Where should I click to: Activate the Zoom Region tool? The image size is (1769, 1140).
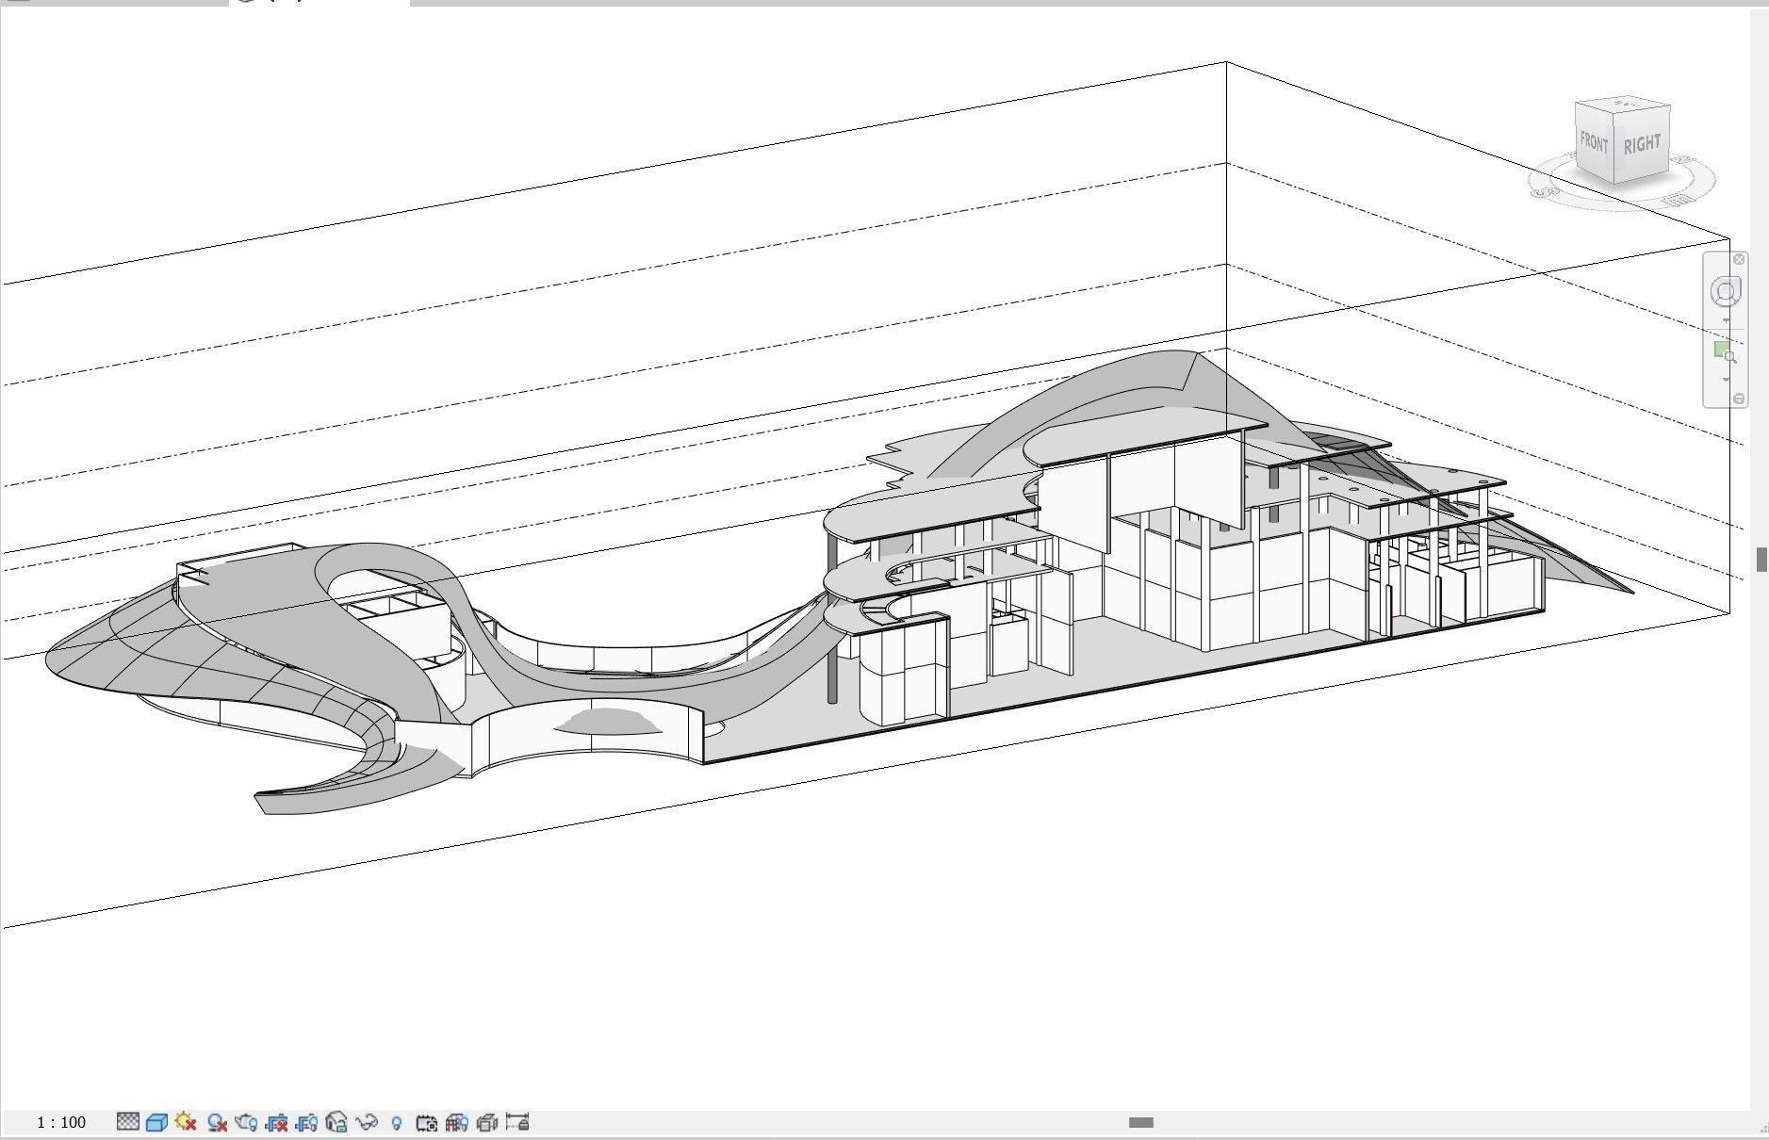(x=1725, y=353)
